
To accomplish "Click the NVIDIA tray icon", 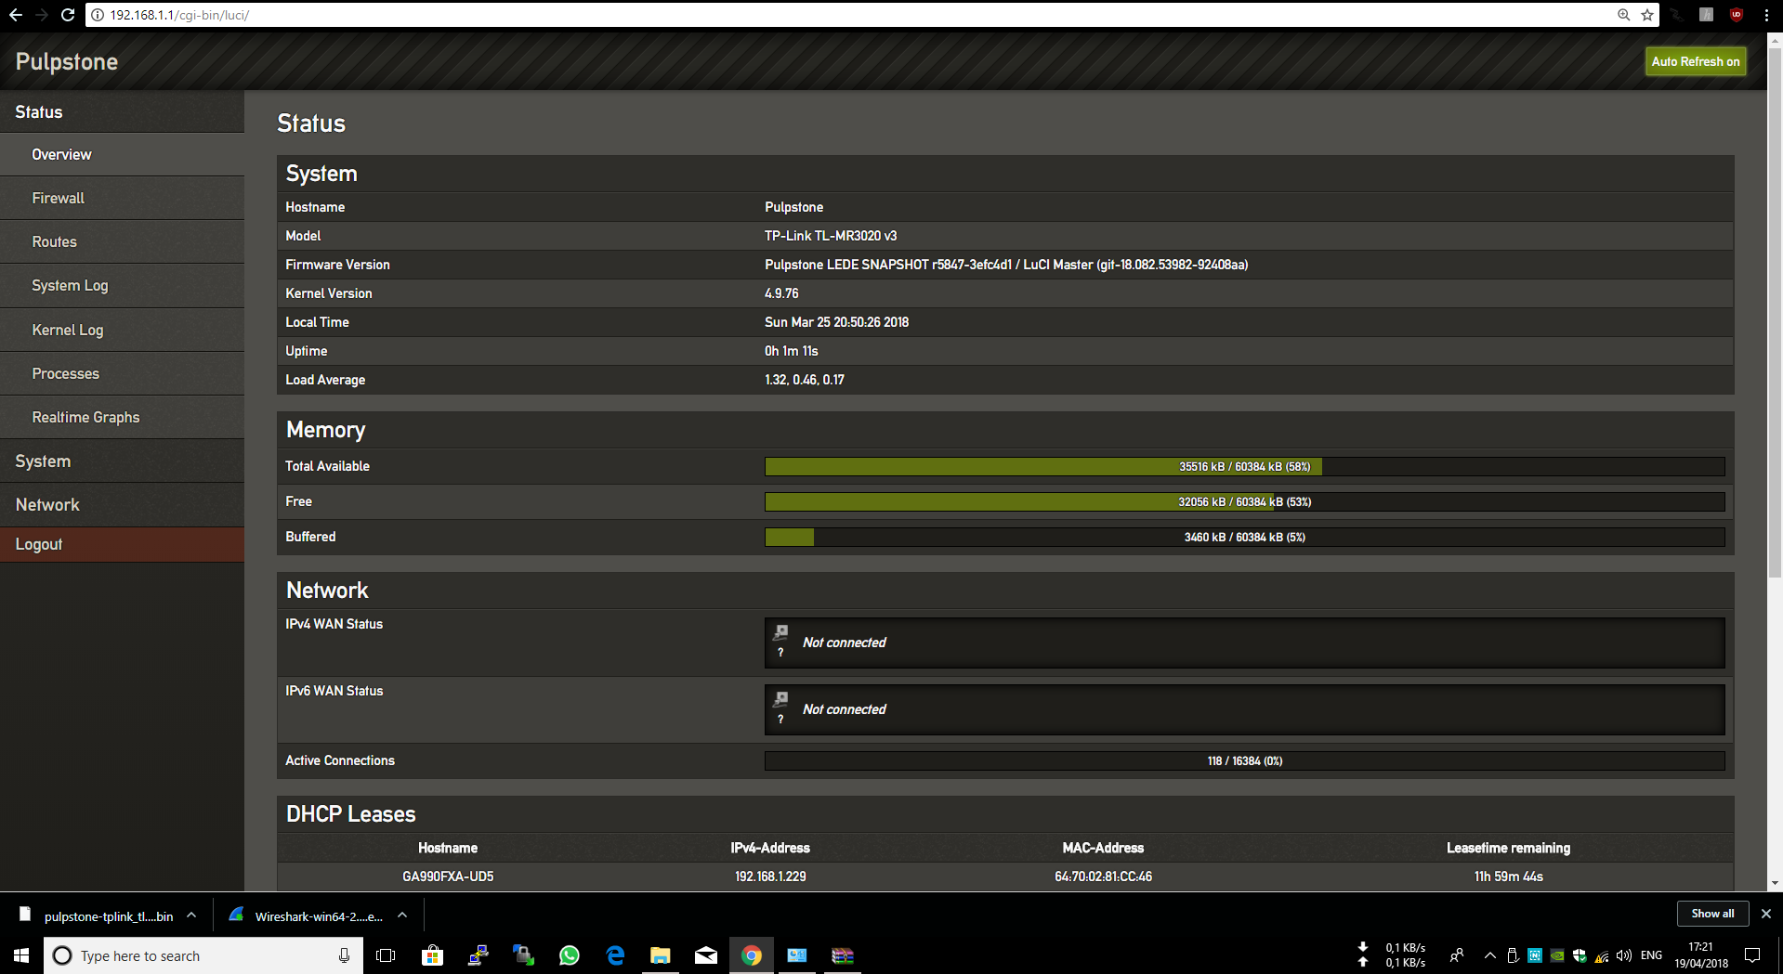I will click(1557, 955).
